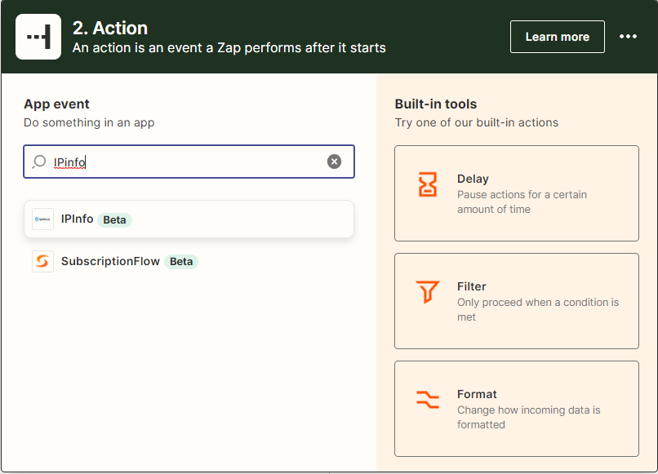Click the Beta badge next to IPInfo
The width and height of the screenshot is (658, 474).
point(114,219)
